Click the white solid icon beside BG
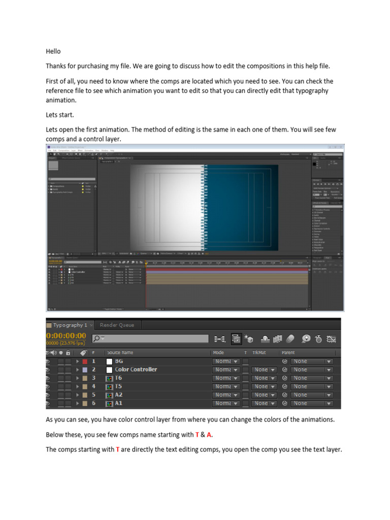The width and height of the screenshot is (390, 520). [109, 361]
